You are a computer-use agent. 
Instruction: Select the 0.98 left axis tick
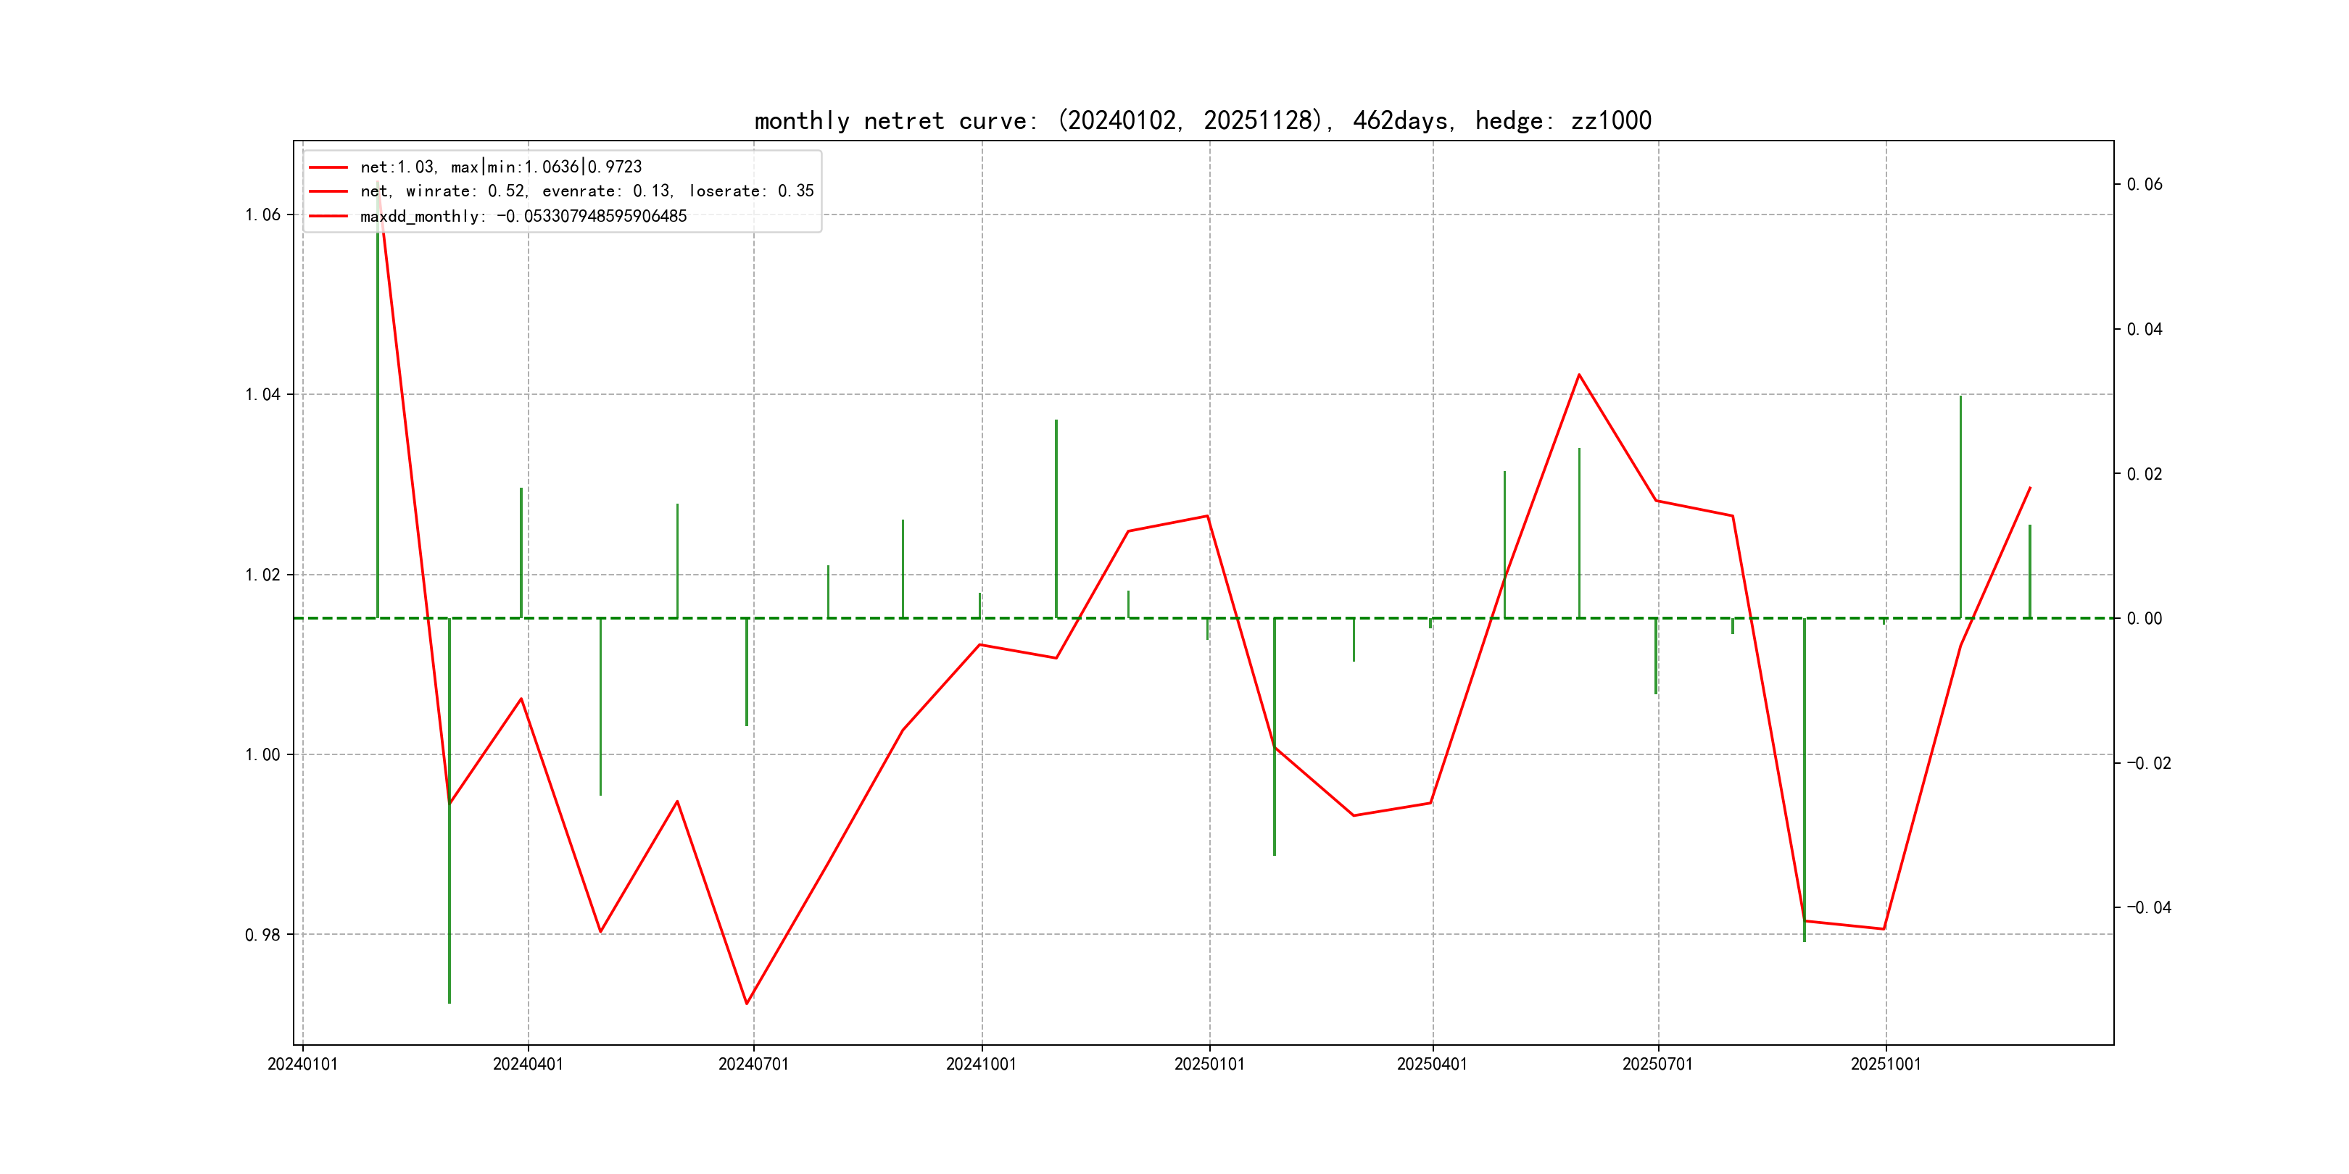262,935
